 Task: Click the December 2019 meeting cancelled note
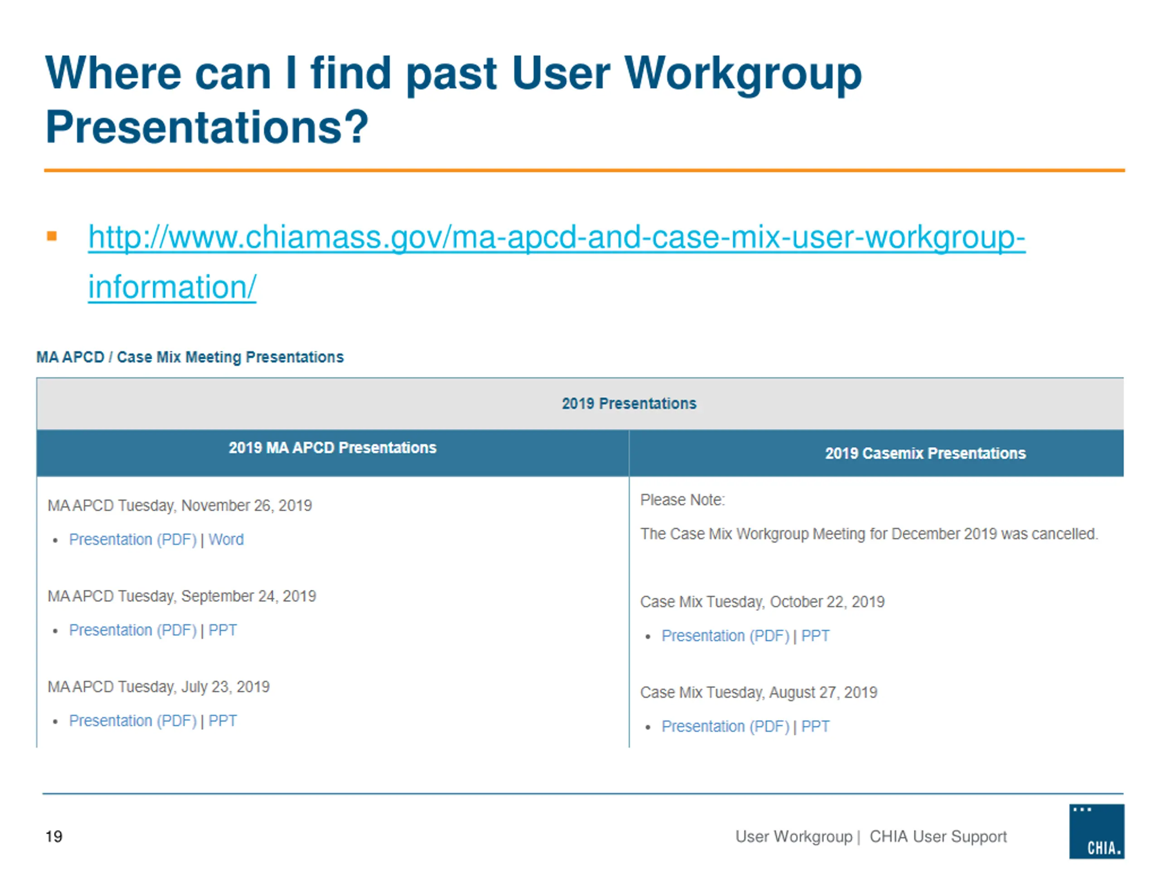(x=869, y=534)
